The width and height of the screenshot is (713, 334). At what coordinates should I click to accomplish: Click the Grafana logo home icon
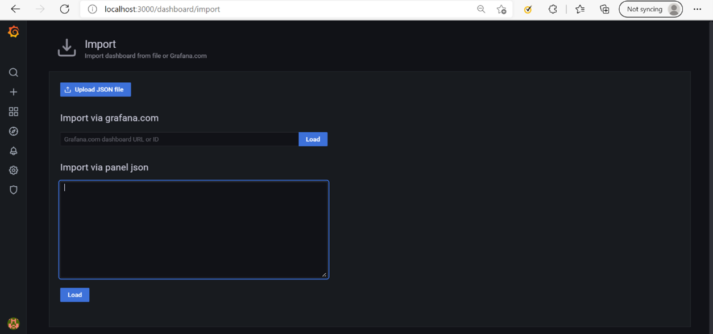point(14,32)
